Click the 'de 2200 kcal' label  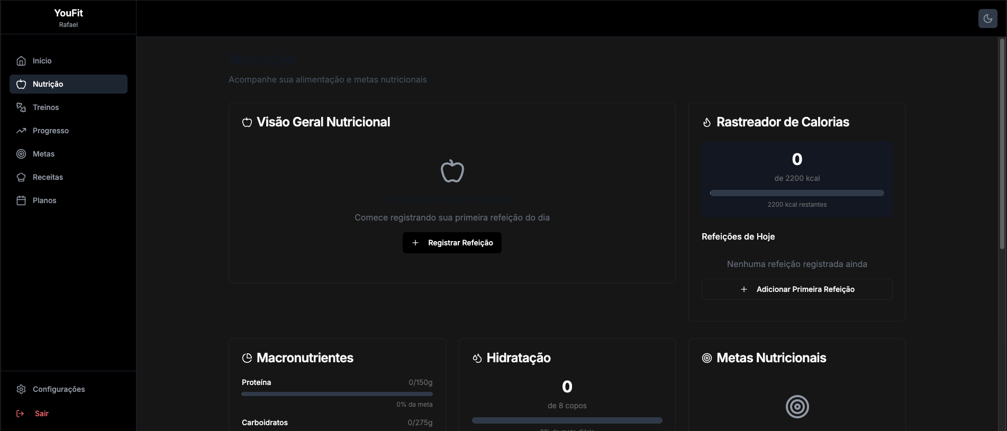pyautogui.click(x=797, y=178)
